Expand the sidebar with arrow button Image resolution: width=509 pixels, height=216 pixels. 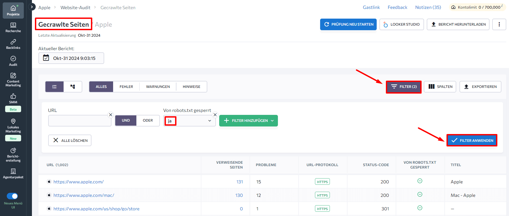[x=32, y=7]
